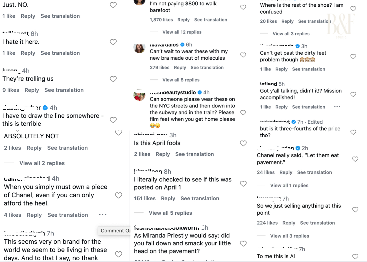367x262 pixels.
Task: Expand "View all 5 replies"
Action: pyautogui.click(x=170, y=213)
